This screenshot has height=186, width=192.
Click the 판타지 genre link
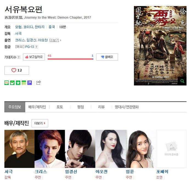pyautogui.click(x=39, y=27)
